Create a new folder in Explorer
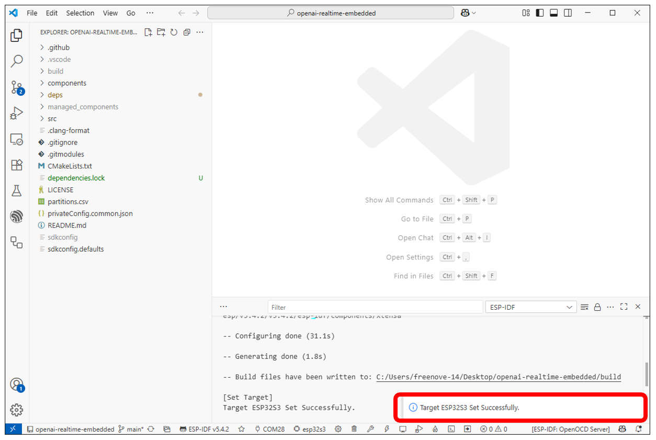The image size is (656, 440). click(x=161, y=32)
